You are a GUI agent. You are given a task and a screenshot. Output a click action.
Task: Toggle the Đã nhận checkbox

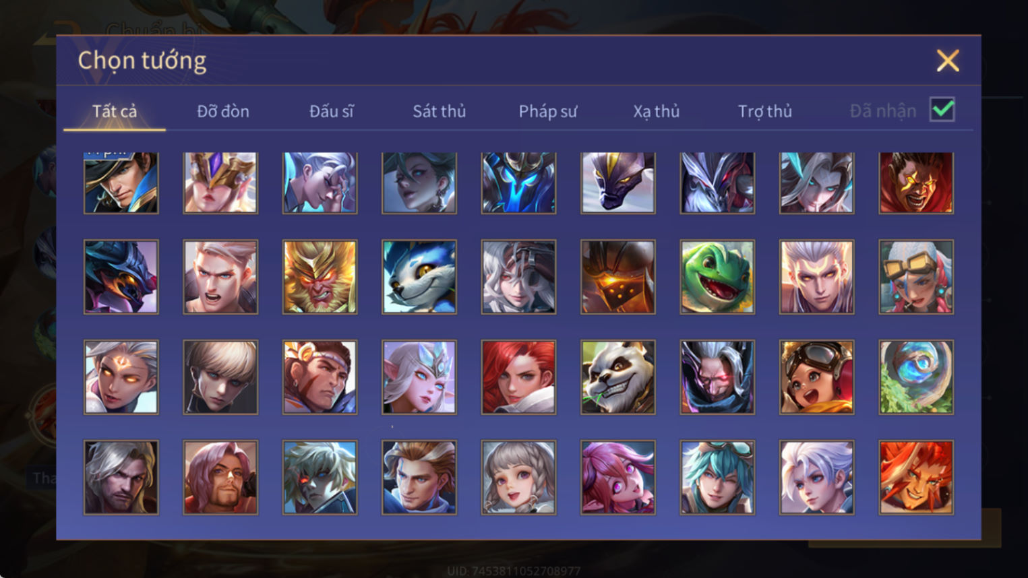pyautogui.click(x=942, y=110)
